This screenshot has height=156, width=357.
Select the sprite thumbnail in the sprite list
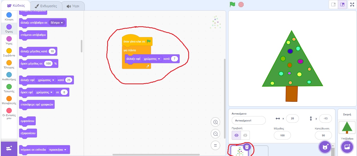240,151
